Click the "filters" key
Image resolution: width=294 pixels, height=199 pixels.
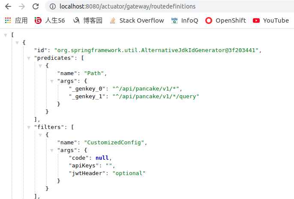[49, 127]
